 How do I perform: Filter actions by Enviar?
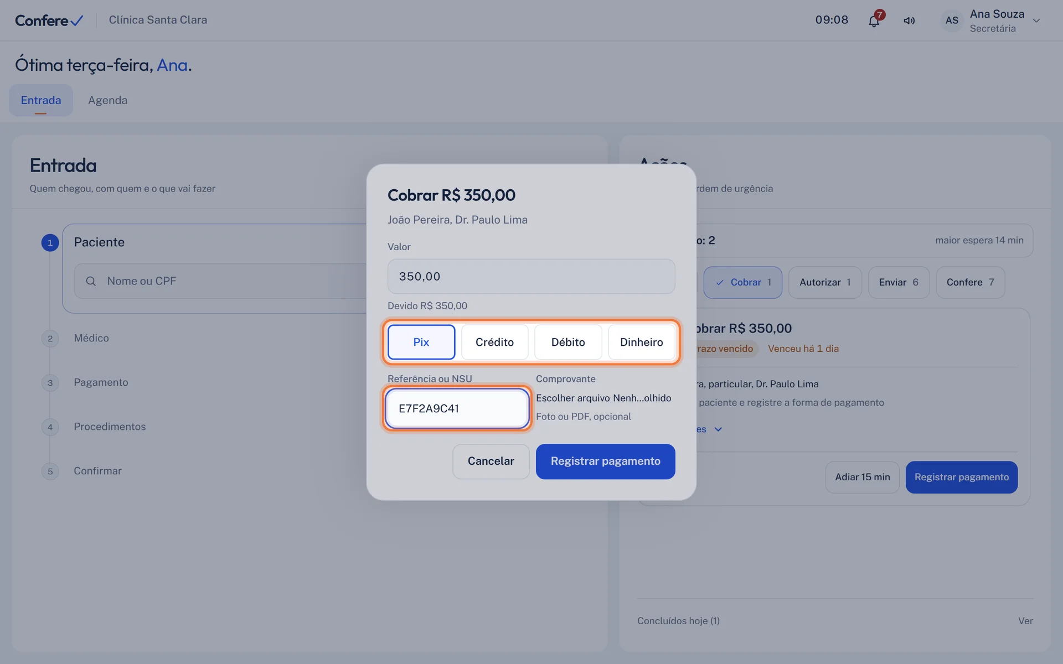899,282
